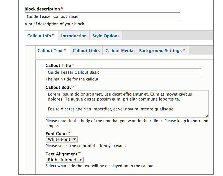The image size is (223, 176).
Task: Switch to the Callout Info tab
Action: 41,36
